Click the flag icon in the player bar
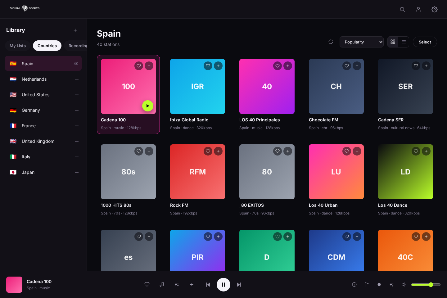This screenshot has width=447, height=298. point(367,285)
